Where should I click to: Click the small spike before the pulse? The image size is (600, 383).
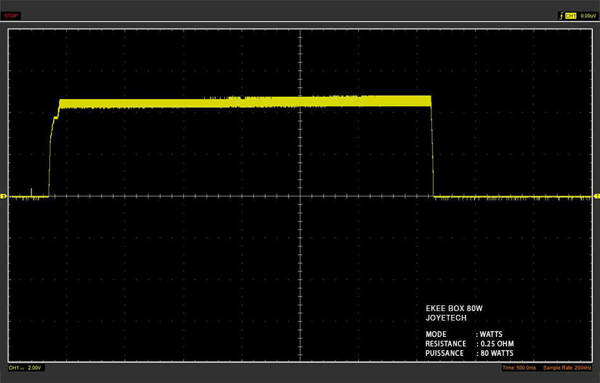pos(32,192)
